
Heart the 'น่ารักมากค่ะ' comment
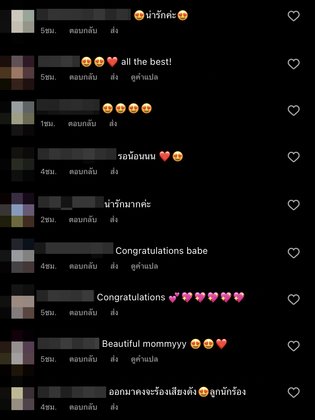pos(294,205)
